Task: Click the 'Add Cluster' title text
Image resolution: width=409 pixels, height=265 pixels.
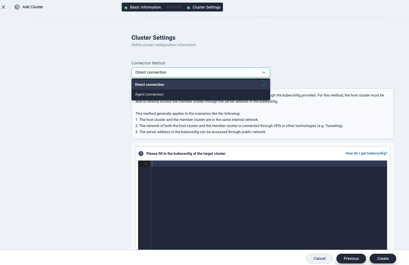Action: tap(33, 7)
